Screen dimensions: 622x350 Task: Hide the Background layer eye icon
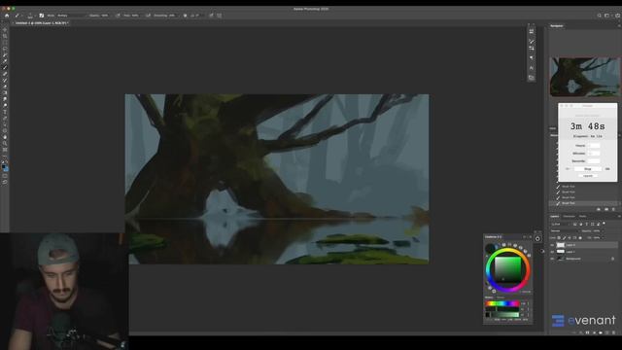pyautogui.click(x=552, y=259)
